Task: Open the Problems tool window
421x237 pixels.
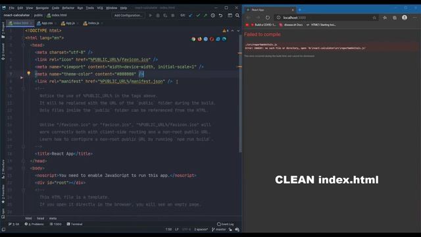Action: (34, 224)
